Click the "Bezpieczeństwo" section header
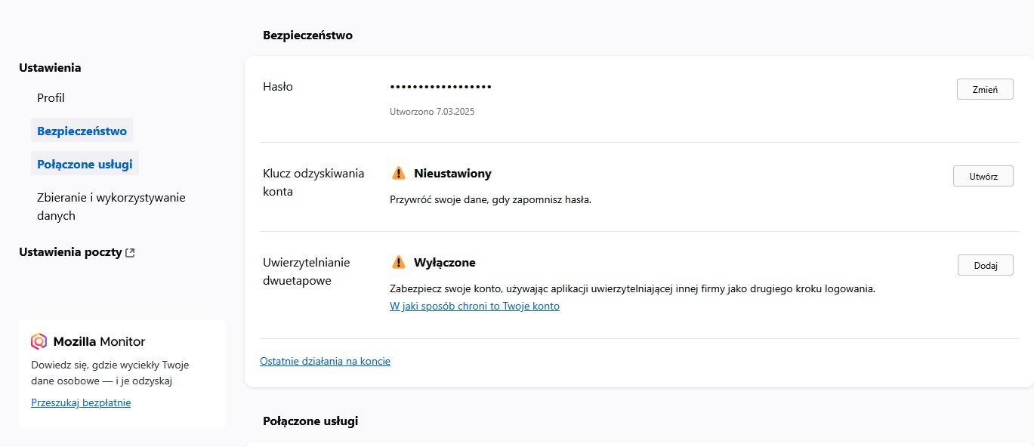The image size is (1034, 447). pos(307,35)
